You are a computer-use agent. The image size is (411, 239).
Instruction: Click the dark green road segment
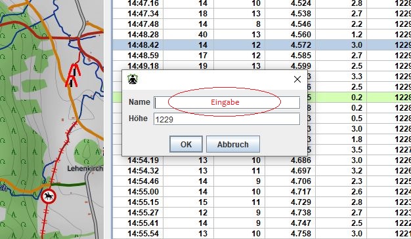coord(69,185)
